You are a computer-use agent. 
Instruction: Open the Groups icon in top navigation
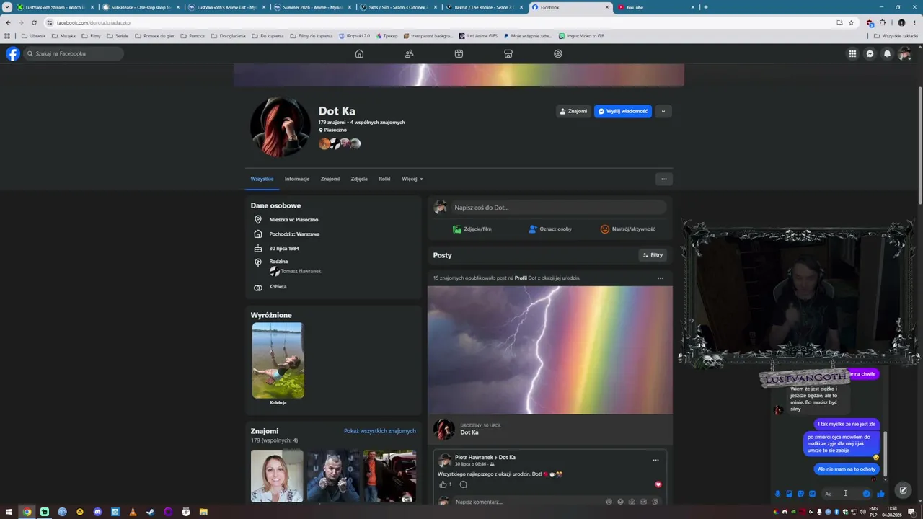point(558,54)
